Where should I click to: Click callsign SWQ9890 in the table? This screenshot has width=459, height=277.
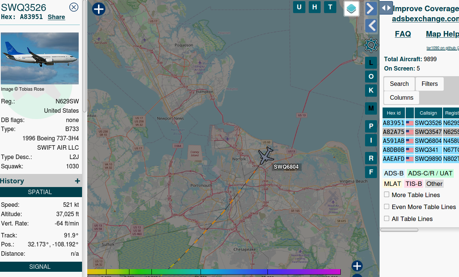[x=428, y=159]
